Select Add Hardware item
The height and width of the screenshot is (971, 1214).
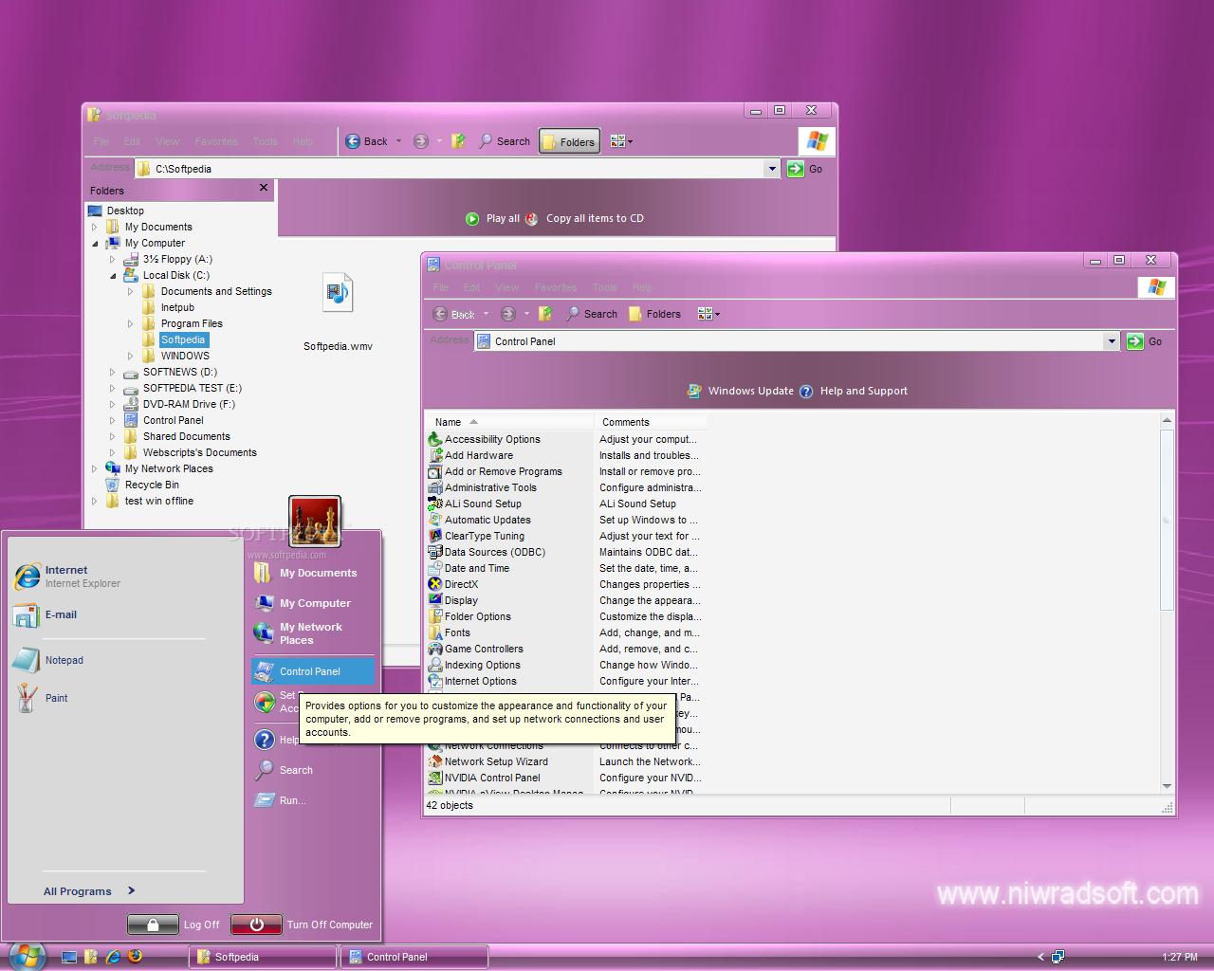470,455
